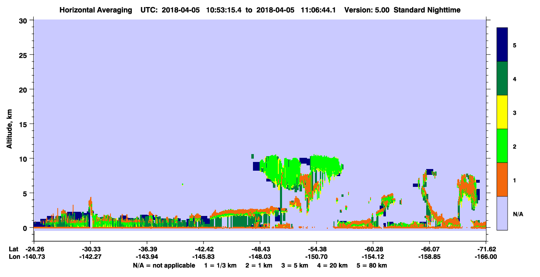This screenshot has width=540, height=277.
Task: Click latitude value -48.43
Action: tap(260, 249)
